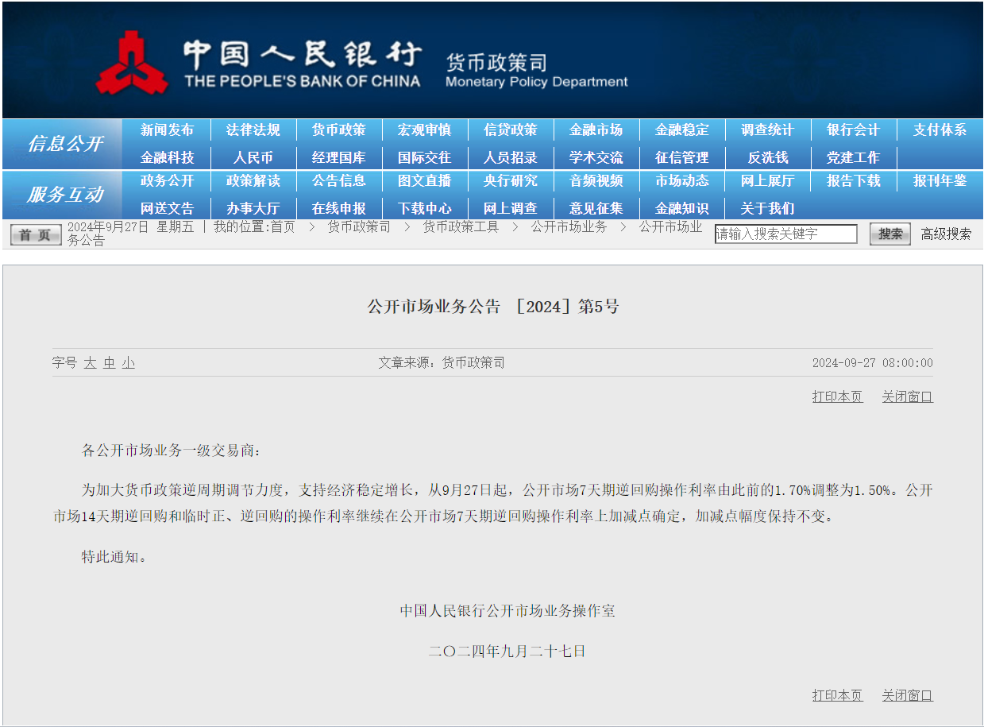
Task: Set font size to 大 (large)
Action: [x=90, y=363]
